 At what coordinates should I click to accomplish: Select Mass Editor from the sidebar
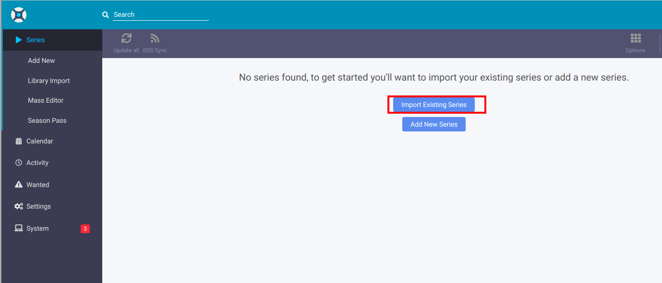point(46,100)
